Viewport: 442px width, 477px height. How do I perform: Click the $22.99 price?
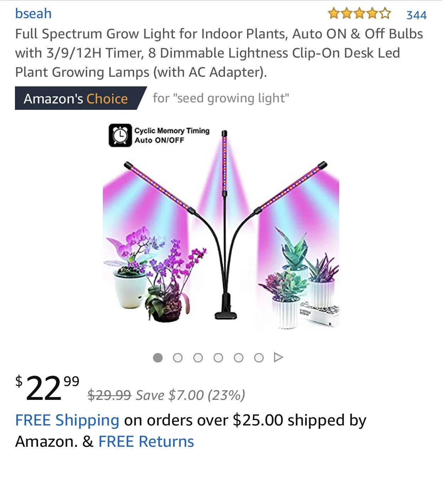[47, 388]
